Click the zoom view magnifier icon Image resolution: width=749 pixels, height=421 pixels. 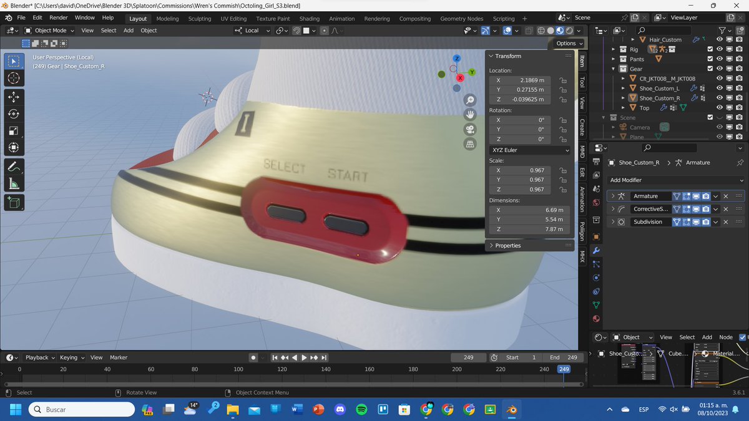click(x=471, y=100)
